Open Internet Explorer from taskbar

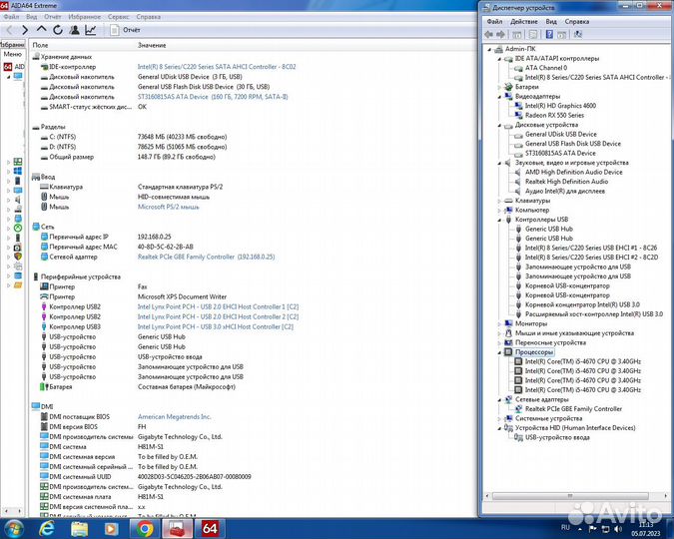(46, 528)
